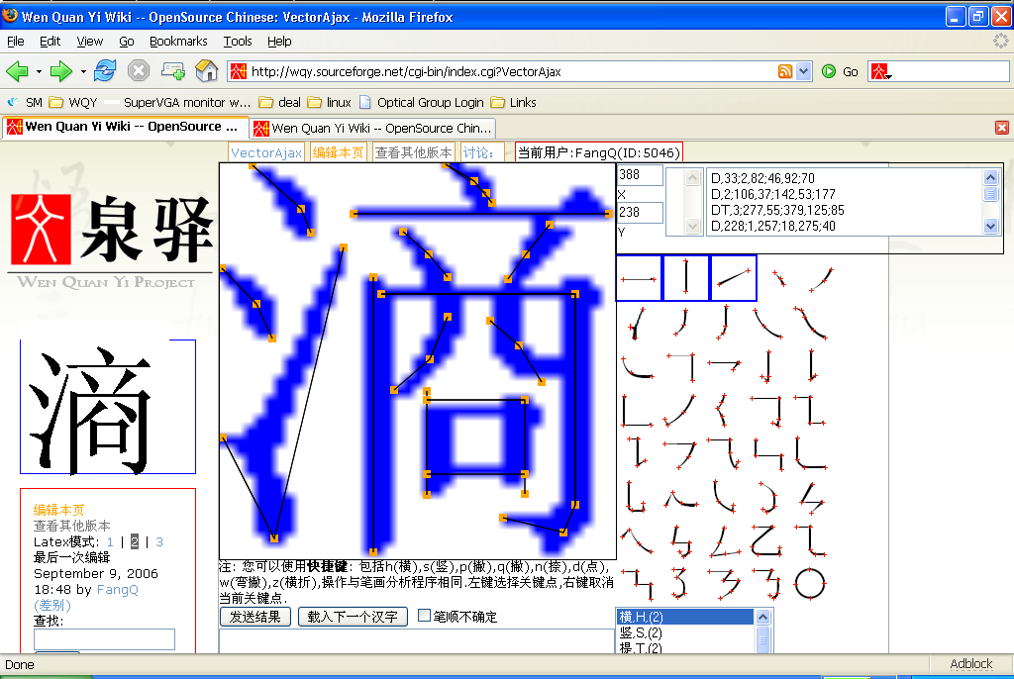Go forward to the next page
Viewport: 1014px width, 679px height.
click(x=61, y=70)
